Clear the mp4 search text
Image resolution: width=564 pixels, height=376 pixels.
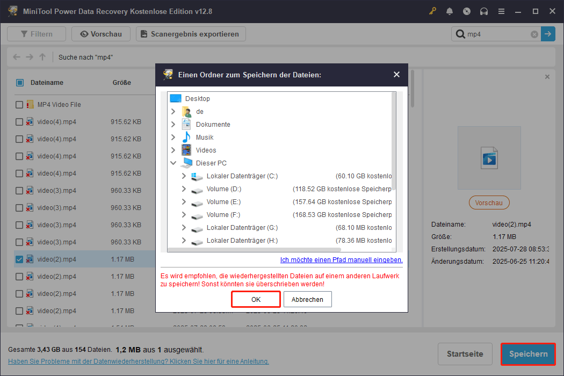[534, 34]
